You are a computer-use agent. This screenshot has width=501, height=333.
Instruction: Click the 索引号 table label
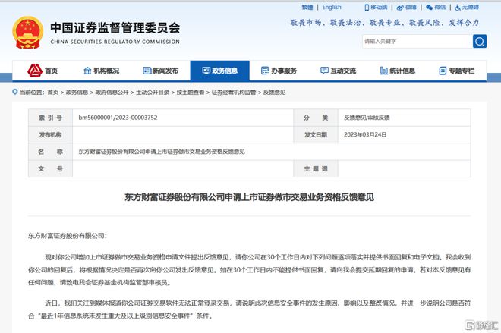click(x=51, y=118)
